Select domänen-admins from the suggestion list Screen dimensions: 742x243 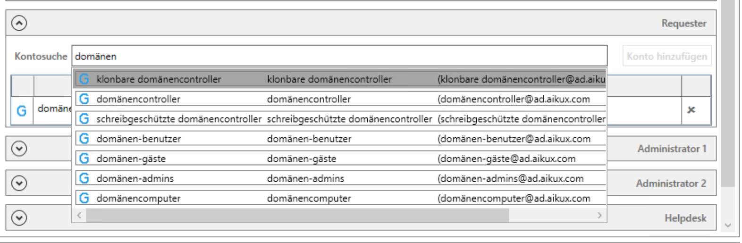(340, 178)
